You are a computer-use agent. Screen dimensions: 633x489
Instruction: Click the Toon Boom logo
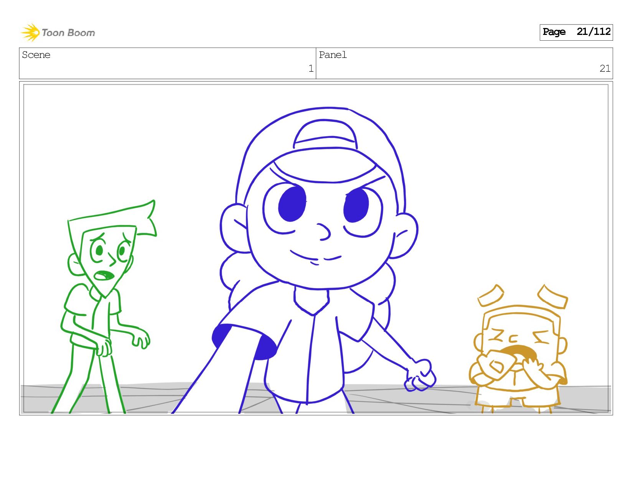(x=58, y=32)
